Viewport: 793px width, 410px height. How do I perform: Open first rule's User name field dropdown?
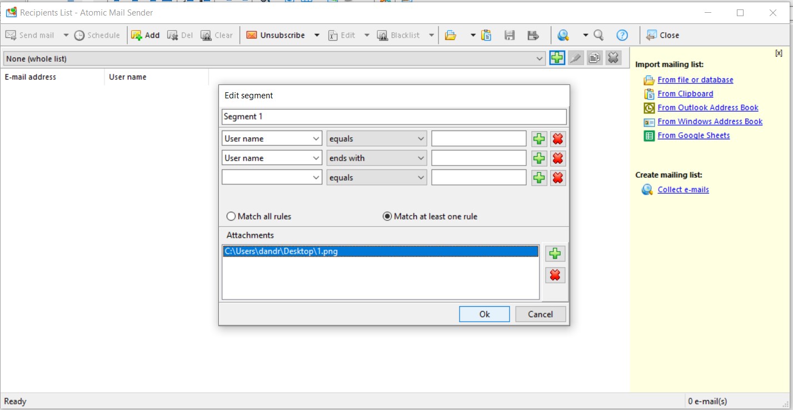272,139
